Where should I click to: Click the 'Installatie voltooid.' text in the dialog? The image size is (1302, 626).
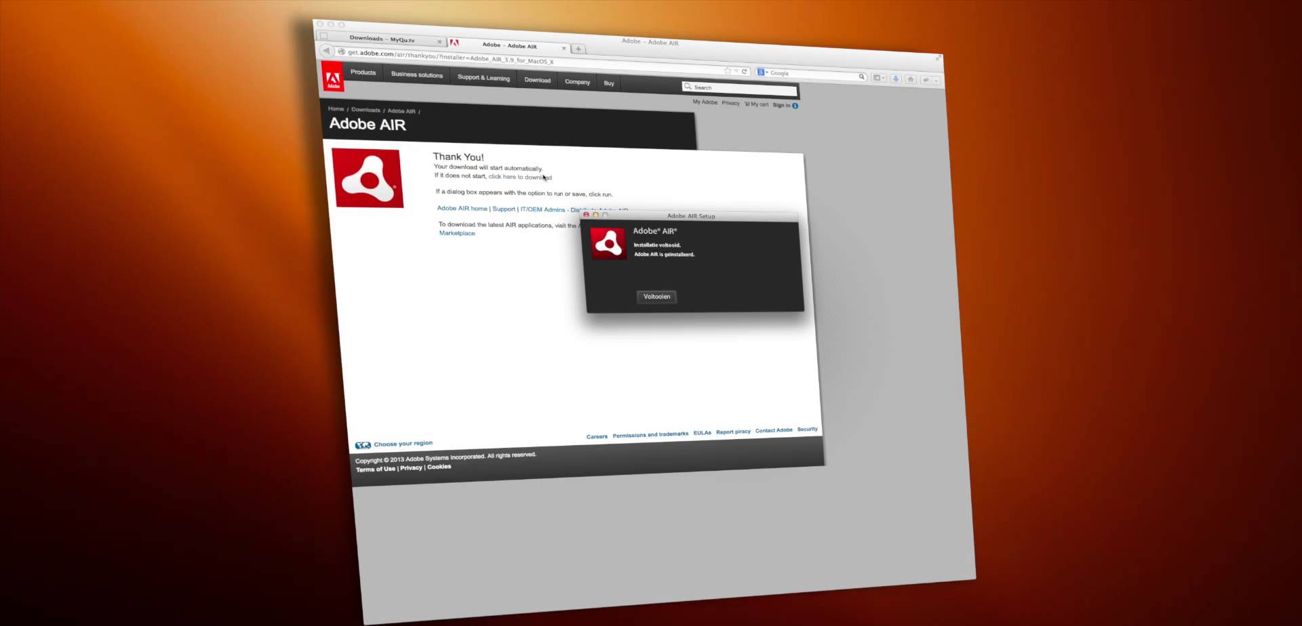coord(657,245)
